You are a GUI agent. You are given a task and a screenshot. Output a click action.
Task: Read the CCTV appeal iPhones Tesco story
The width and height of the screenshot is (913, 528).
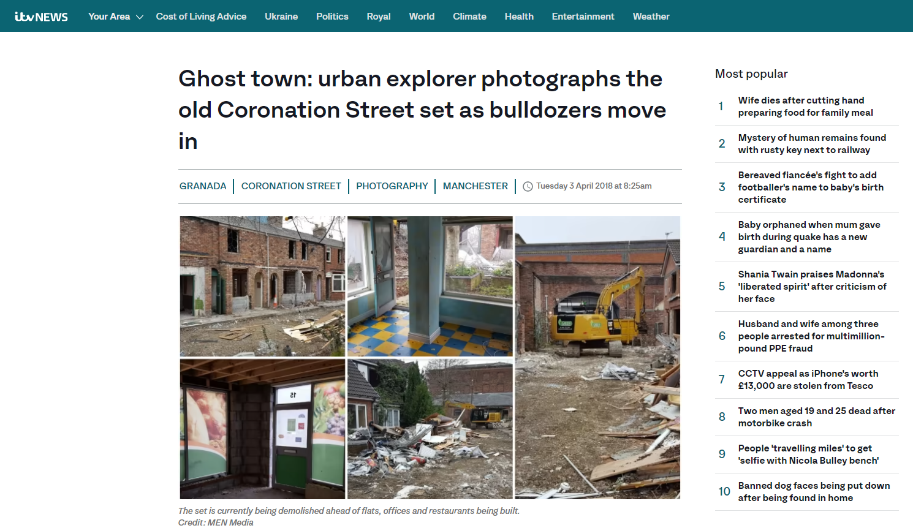coord(808,380)
